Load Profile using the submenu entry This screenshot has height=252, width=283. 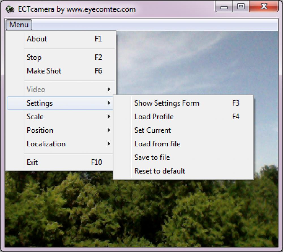point(154,117)
